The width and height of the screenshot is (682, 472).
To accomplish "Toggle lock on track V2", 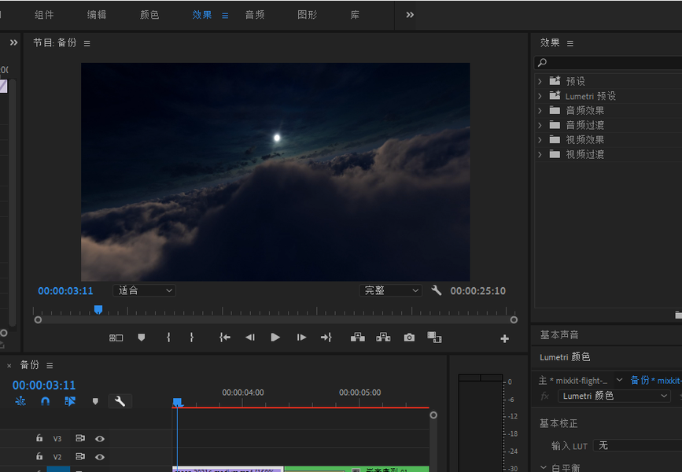I will (x=39, y=456).
